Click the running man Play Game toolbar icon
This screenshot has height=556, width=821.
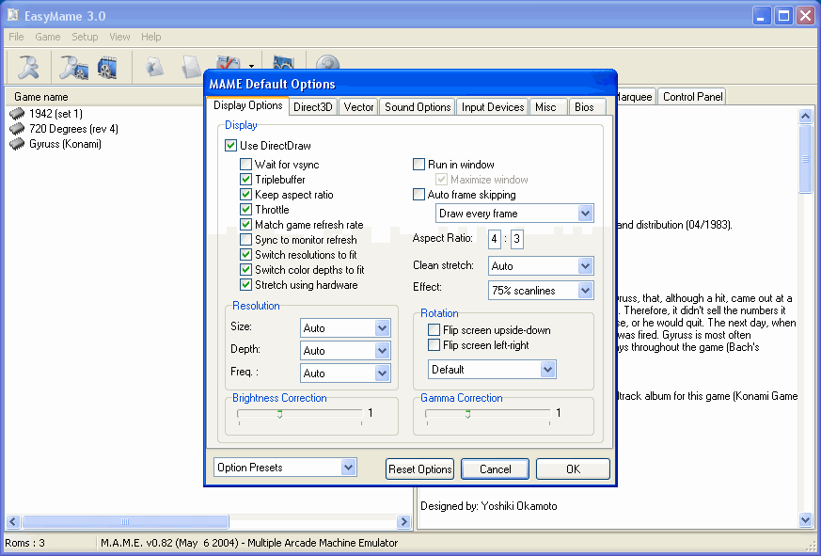(27, 67)
